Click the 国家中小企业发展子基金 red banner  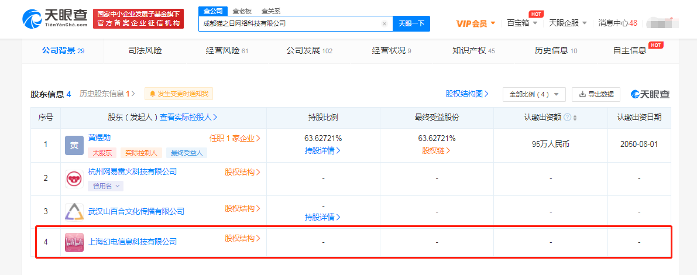click(x=138, y=18)
